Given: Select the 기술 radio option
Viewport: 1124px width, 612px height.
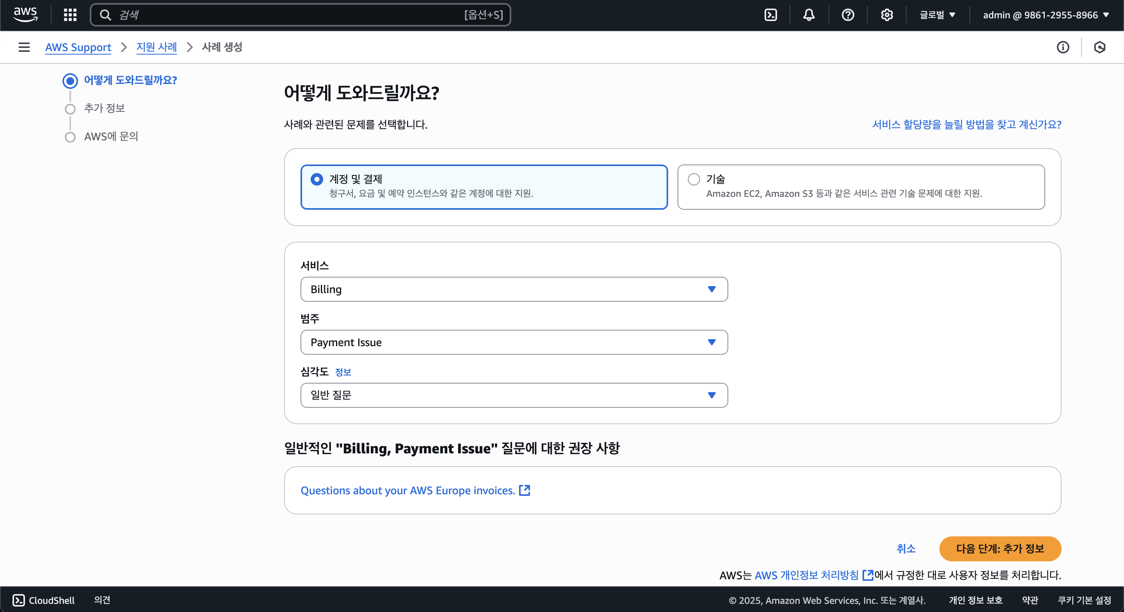Looking at the screenshot, I should click(x=694, y=179).
